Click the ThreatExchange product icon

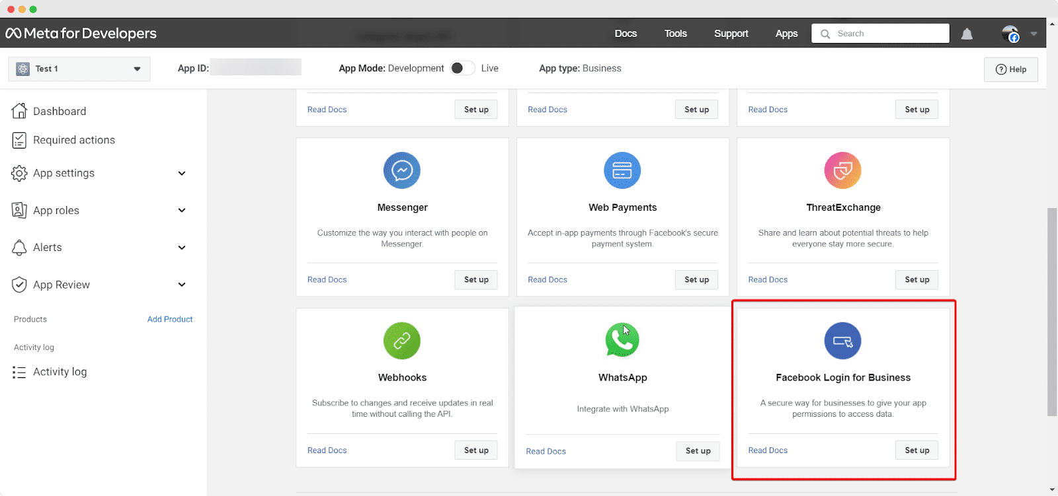[x=843, y=170]
